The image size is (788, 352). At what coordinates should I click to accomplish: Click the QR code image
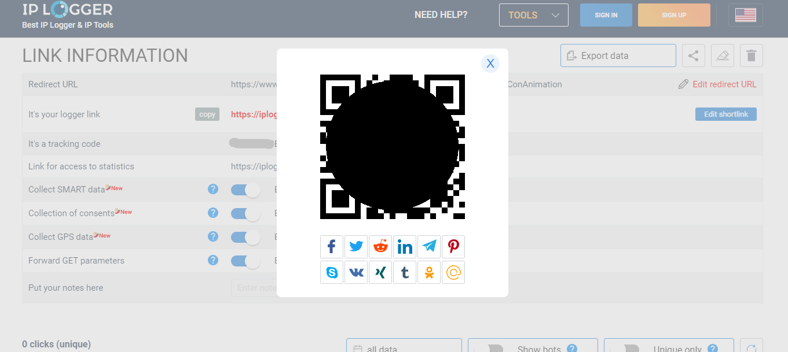point(393,147)
